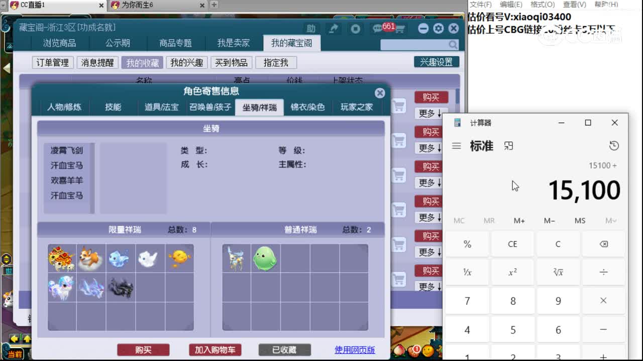This screenshot has height=361, width=643.
Task: Click the share arrow icon in title bar
Action: 333,29
